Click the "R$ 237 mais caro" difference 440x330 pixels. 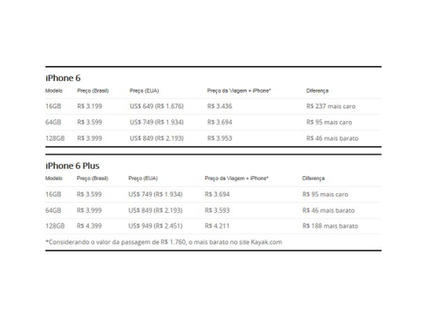(331, 106)
